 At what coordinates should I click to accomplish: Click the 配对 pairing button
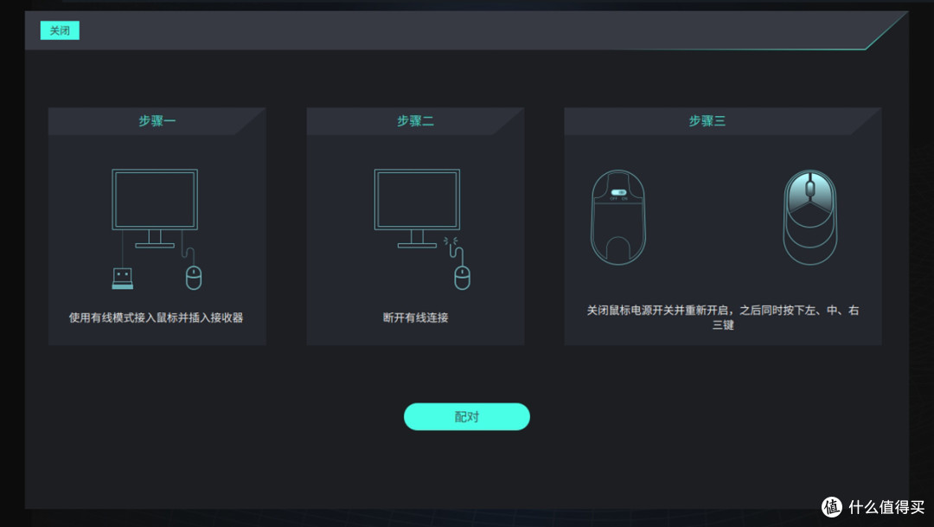coord(466,417)
